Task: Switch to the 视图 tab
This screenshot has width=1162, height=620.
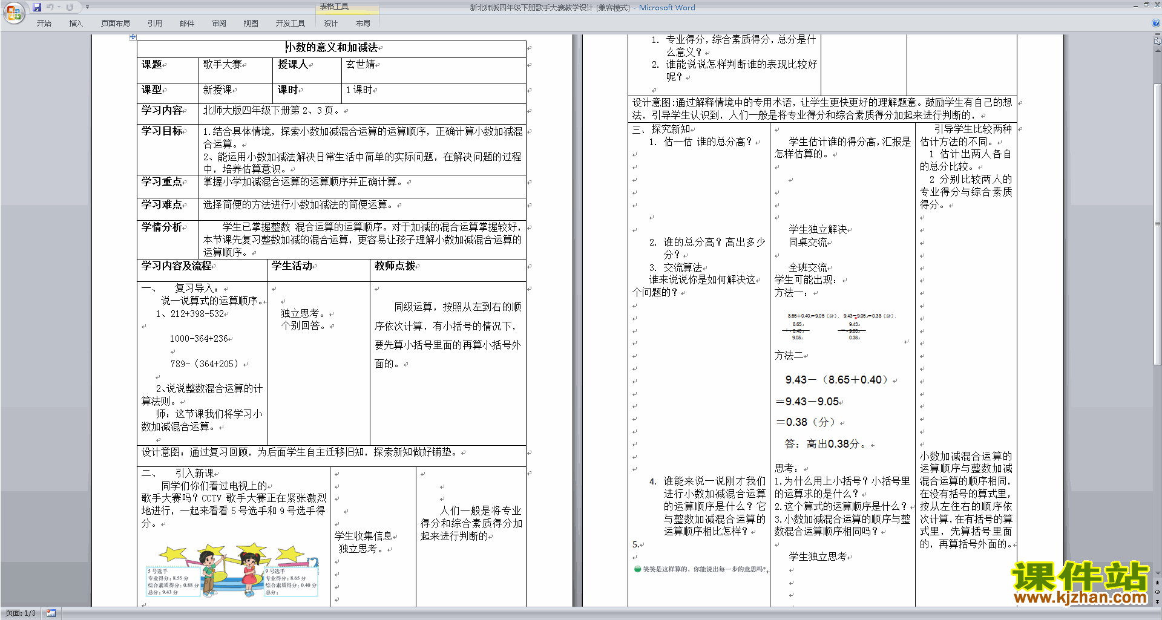Action: pos(251,24)
